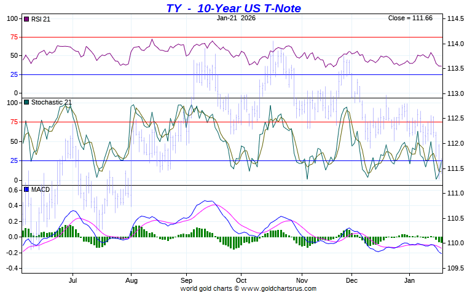The image size is (467, 292).
Task: Click the teal Stochastic 21 legend square
Action: click(26, 102)
